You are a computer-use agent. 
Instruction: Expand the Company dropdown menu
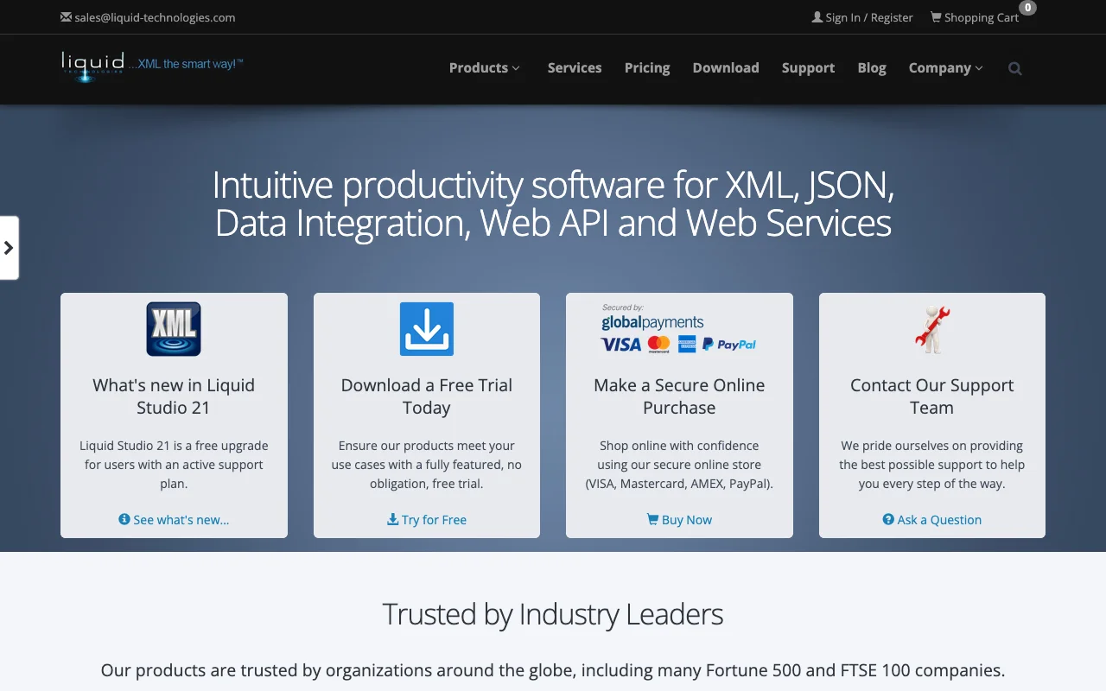coord(946,68)
